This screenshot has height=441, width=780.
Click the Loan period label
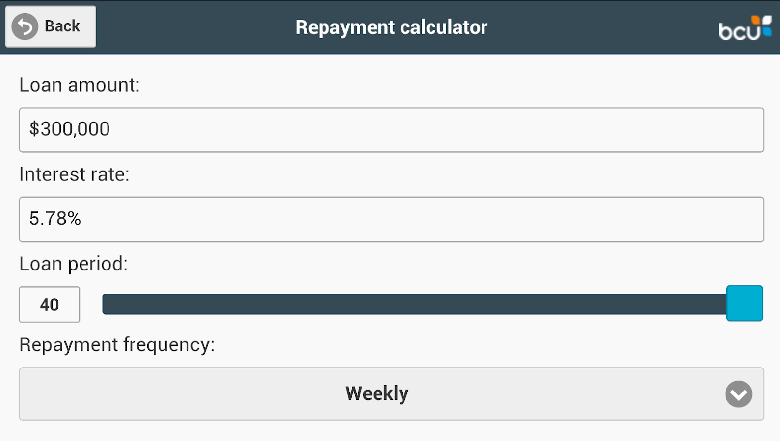73,264
